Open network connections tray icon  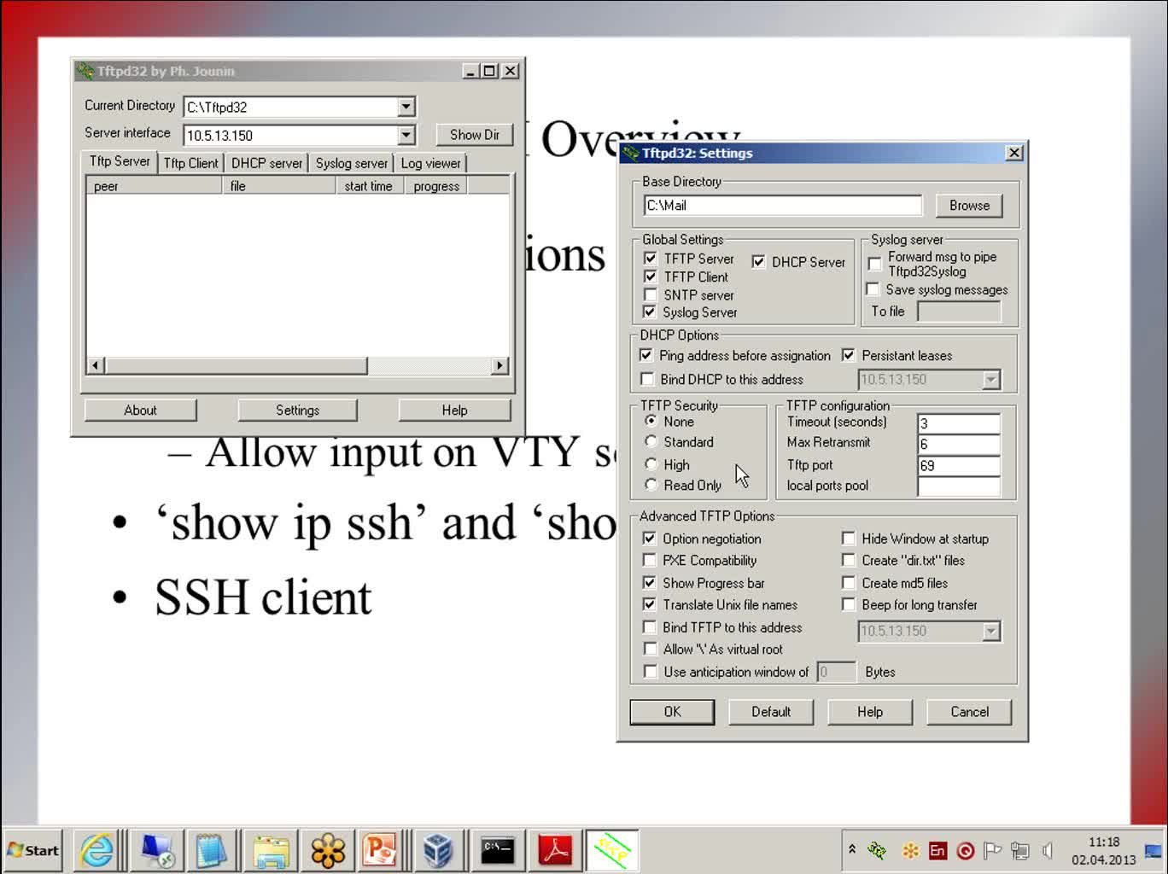point(1019,850)
